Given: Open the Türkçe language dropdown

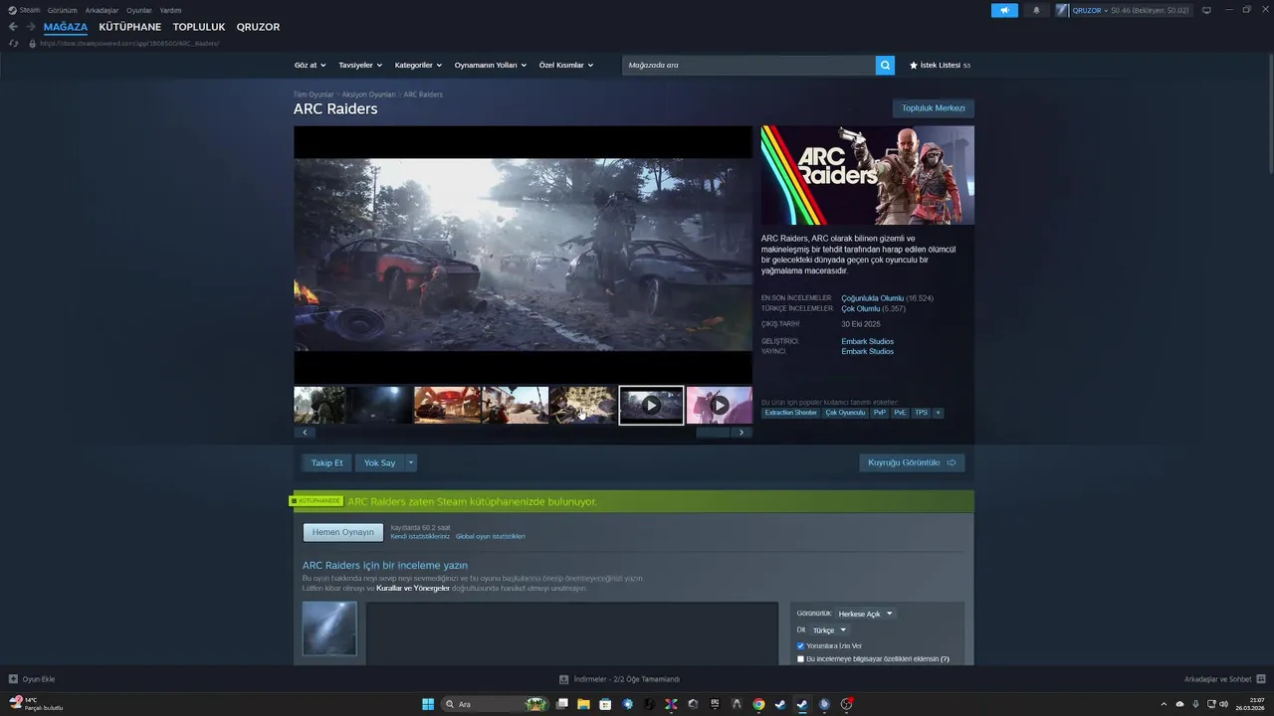Looking at the screenshot, I should coord(828,629).
